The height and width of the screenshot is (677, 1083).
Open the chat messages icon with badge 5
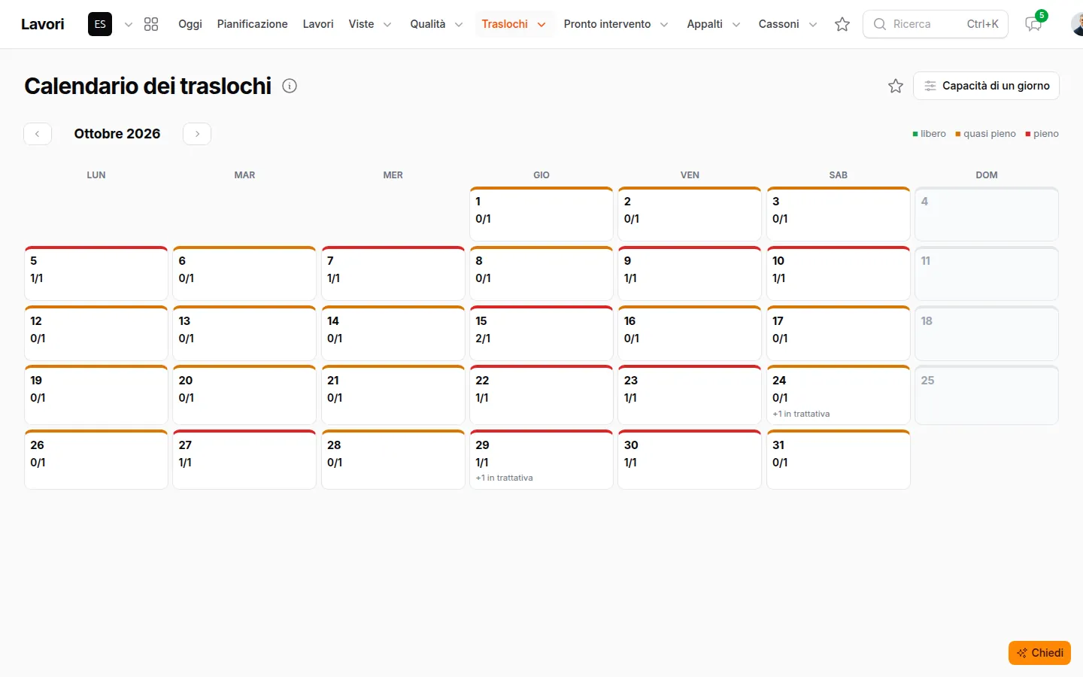tap(1034, 24)
